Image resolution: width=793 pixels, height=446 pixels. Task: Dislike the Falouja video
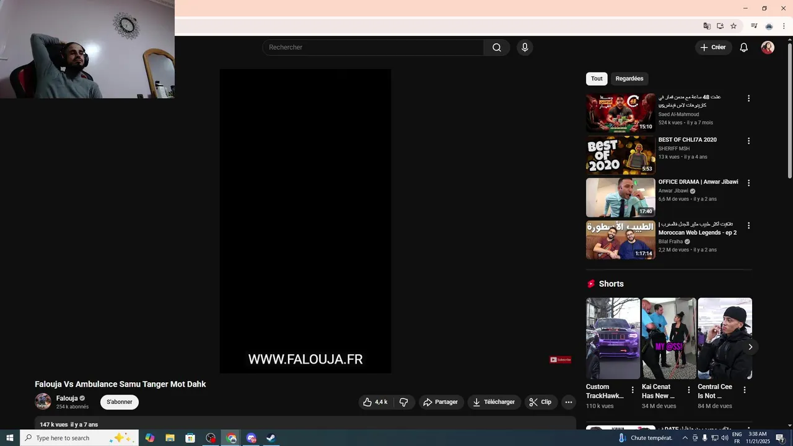pyautogui.click(x=404, y=402)
